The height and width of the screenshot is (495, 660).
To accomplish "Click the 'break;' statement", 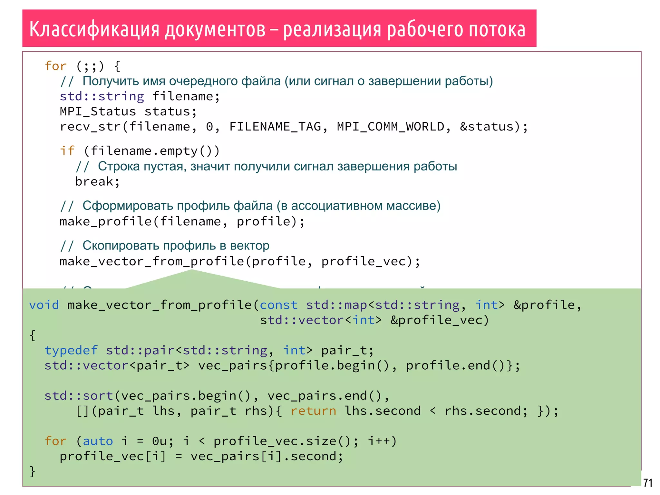I will (98, 181).
